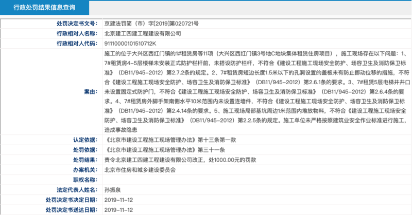The height and width of the screenshot is (215, 412).
Task: Select the code 91110000101510712K
Action: coord(130,44)
